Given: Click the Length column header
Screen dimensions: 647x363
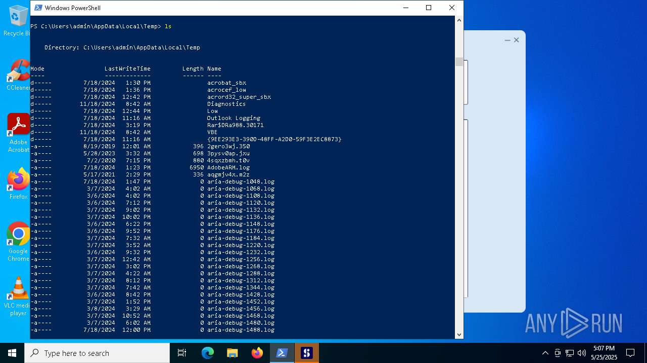Looking at the screenshot, I should click(193, 69).
